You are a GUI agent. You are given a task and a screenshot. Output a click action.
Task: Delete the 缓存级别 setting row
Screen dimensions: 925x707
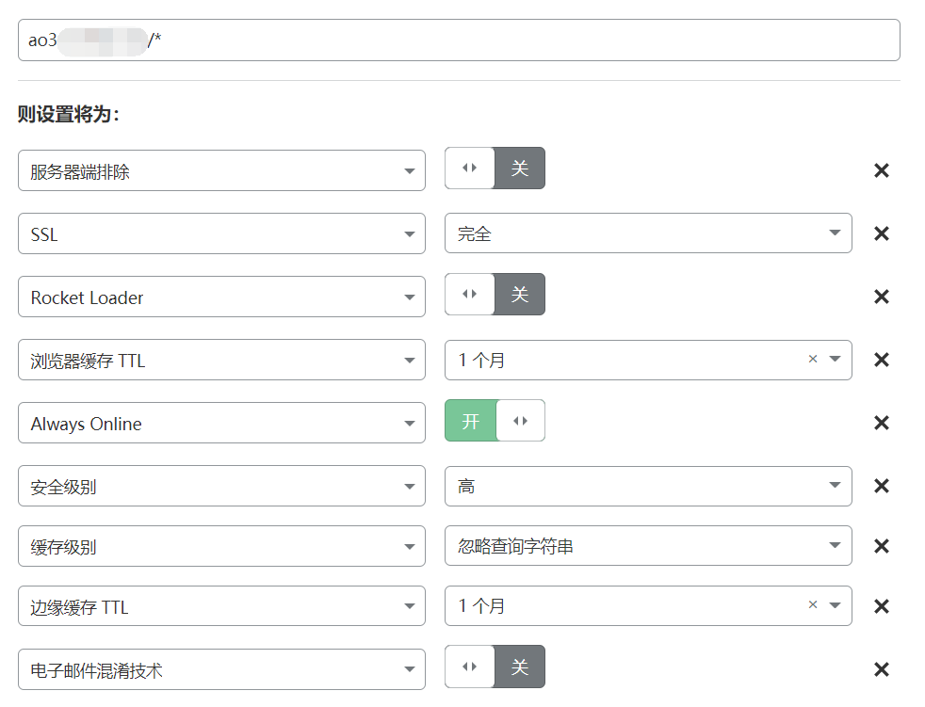882,546
